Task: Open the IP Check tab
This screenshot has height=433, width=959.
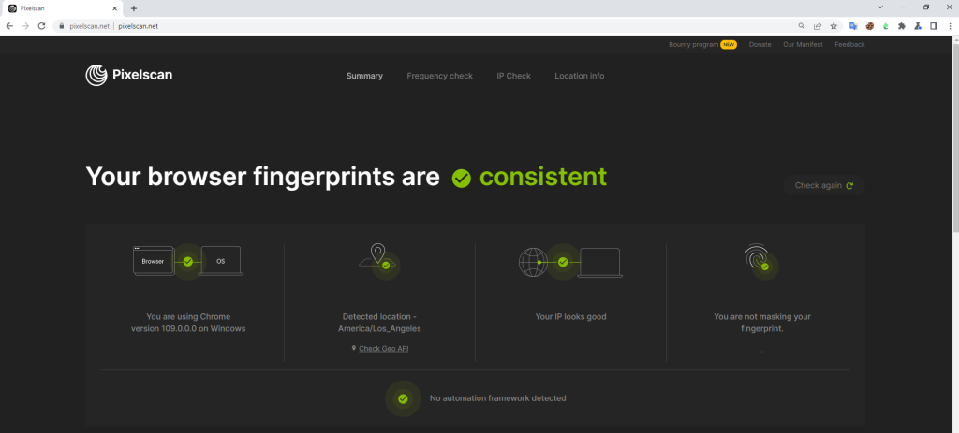Action: 514,76
